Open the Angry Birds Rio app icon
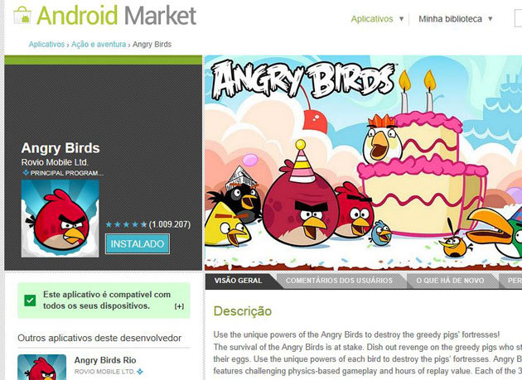The width and height of the screenshot is (522, 380). coord(42,367)
